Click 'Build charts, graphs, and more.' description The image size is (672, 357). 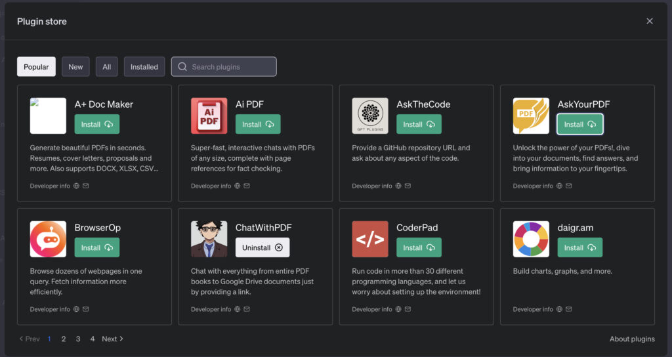[562, 271]
